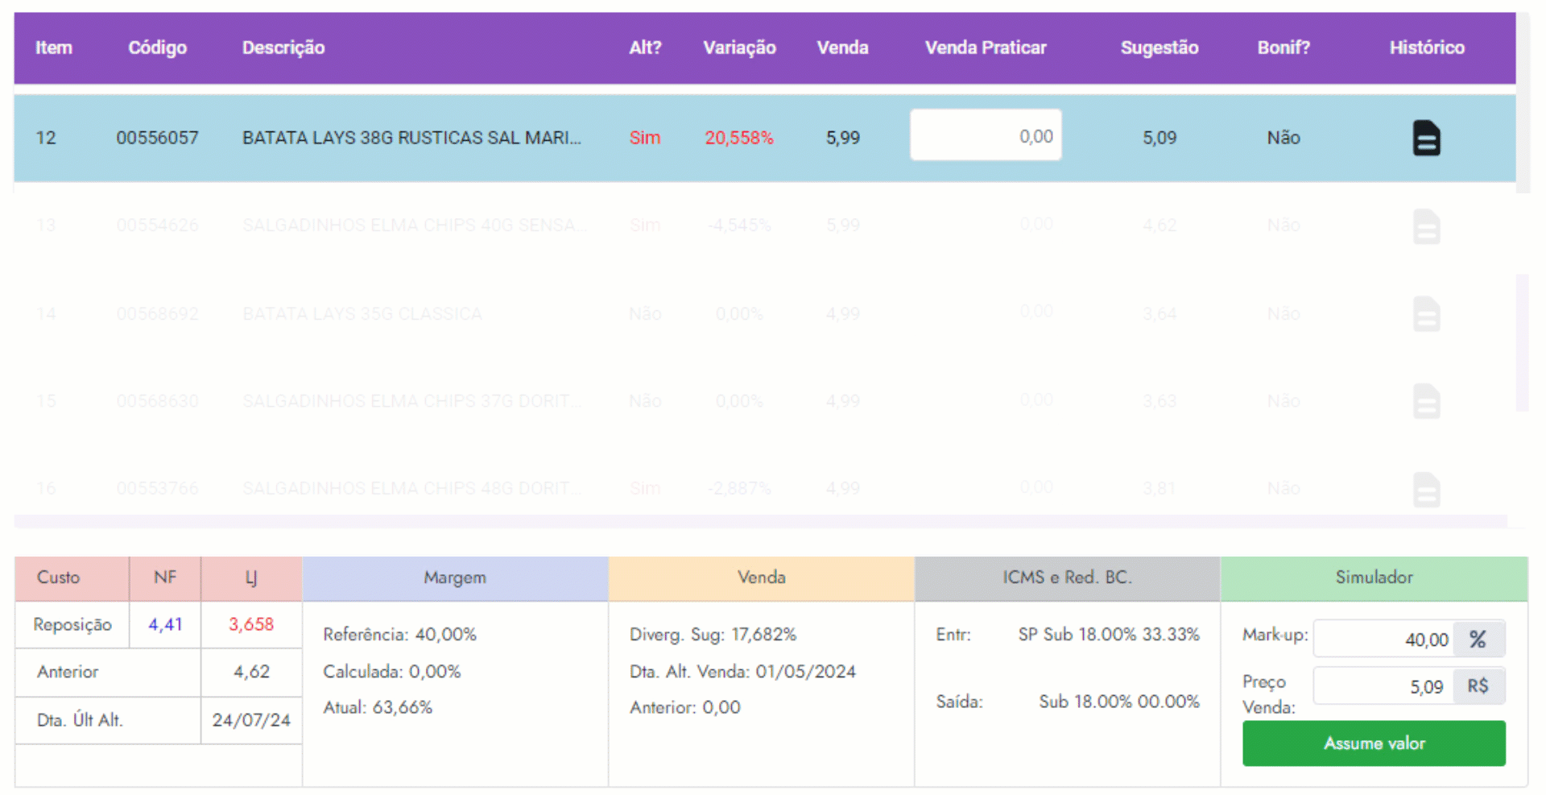The width and height of the screenshot is (1546, 795).
Task: Open history icon for item 15 row
Action: [1426, 401]
